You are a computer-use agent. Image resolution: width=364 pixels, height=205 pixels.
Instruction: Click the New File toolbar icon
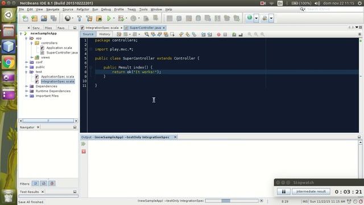(x=25, y=18)
